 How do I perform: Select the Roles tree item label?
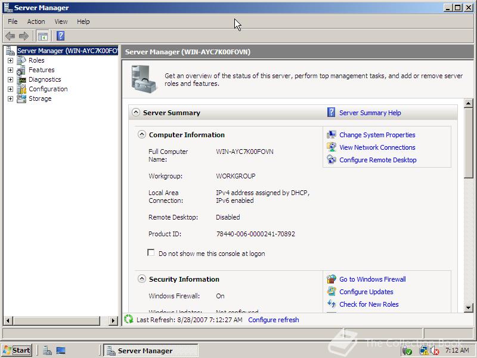pyautogui.click(x=36, y=60)
